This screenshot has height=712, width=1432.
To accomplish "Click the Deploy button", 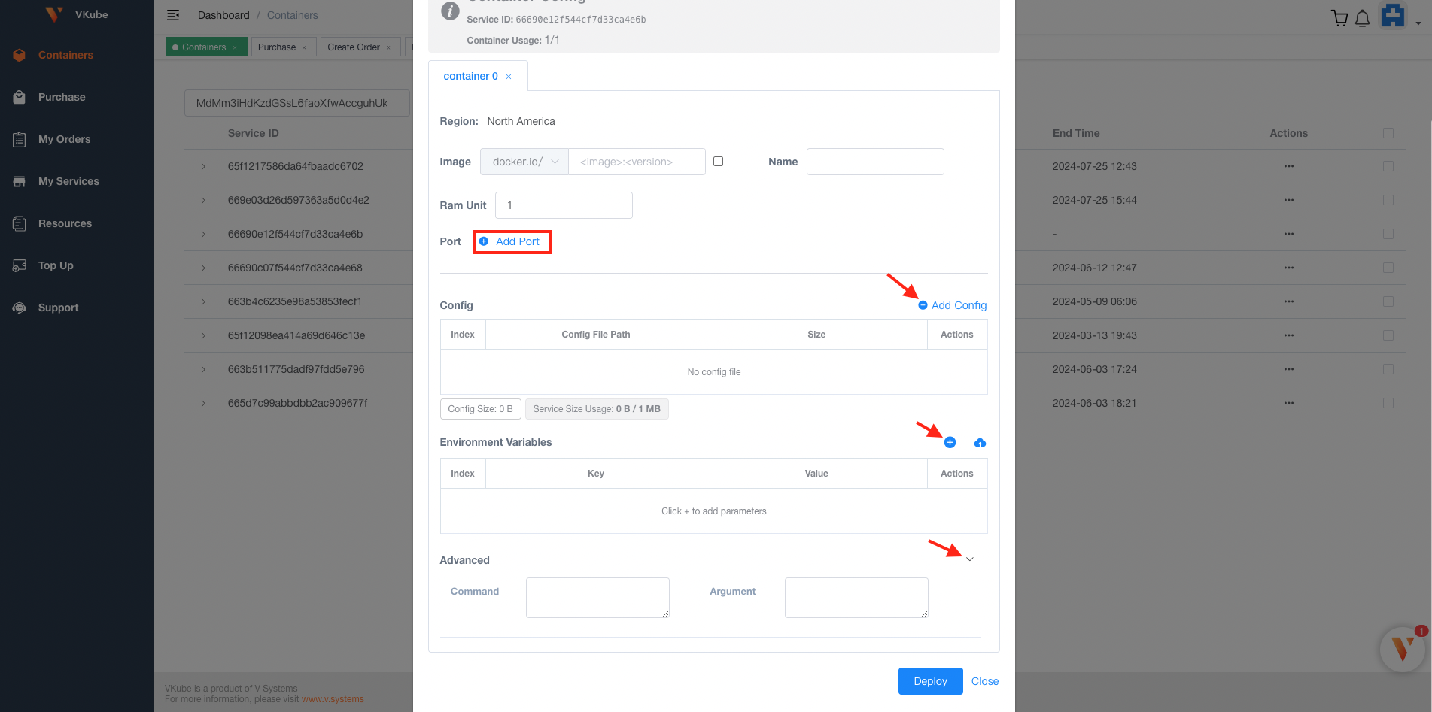I will click(930, 681).
